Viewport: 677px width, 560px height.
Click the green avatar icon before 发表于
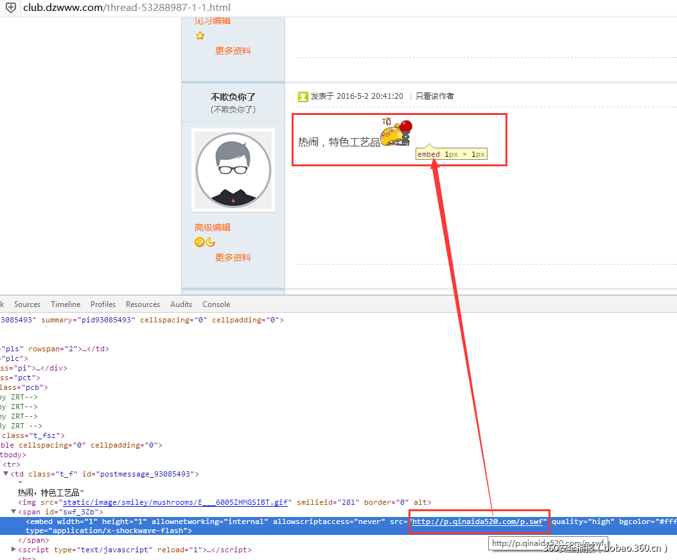(x=303, y=96)
